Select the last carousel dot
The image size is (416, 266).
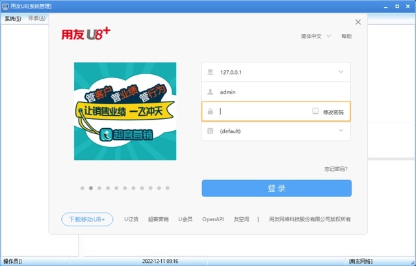point(168,188)
